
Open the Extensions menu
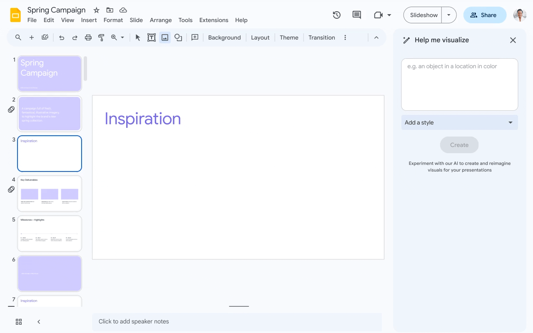coord(214,20)
